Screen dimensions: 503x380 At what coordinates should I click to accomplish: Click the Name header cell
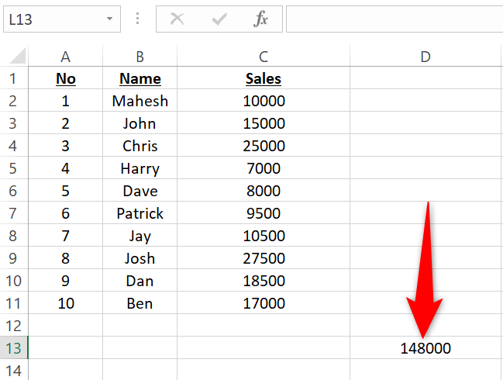pos(140,78)
